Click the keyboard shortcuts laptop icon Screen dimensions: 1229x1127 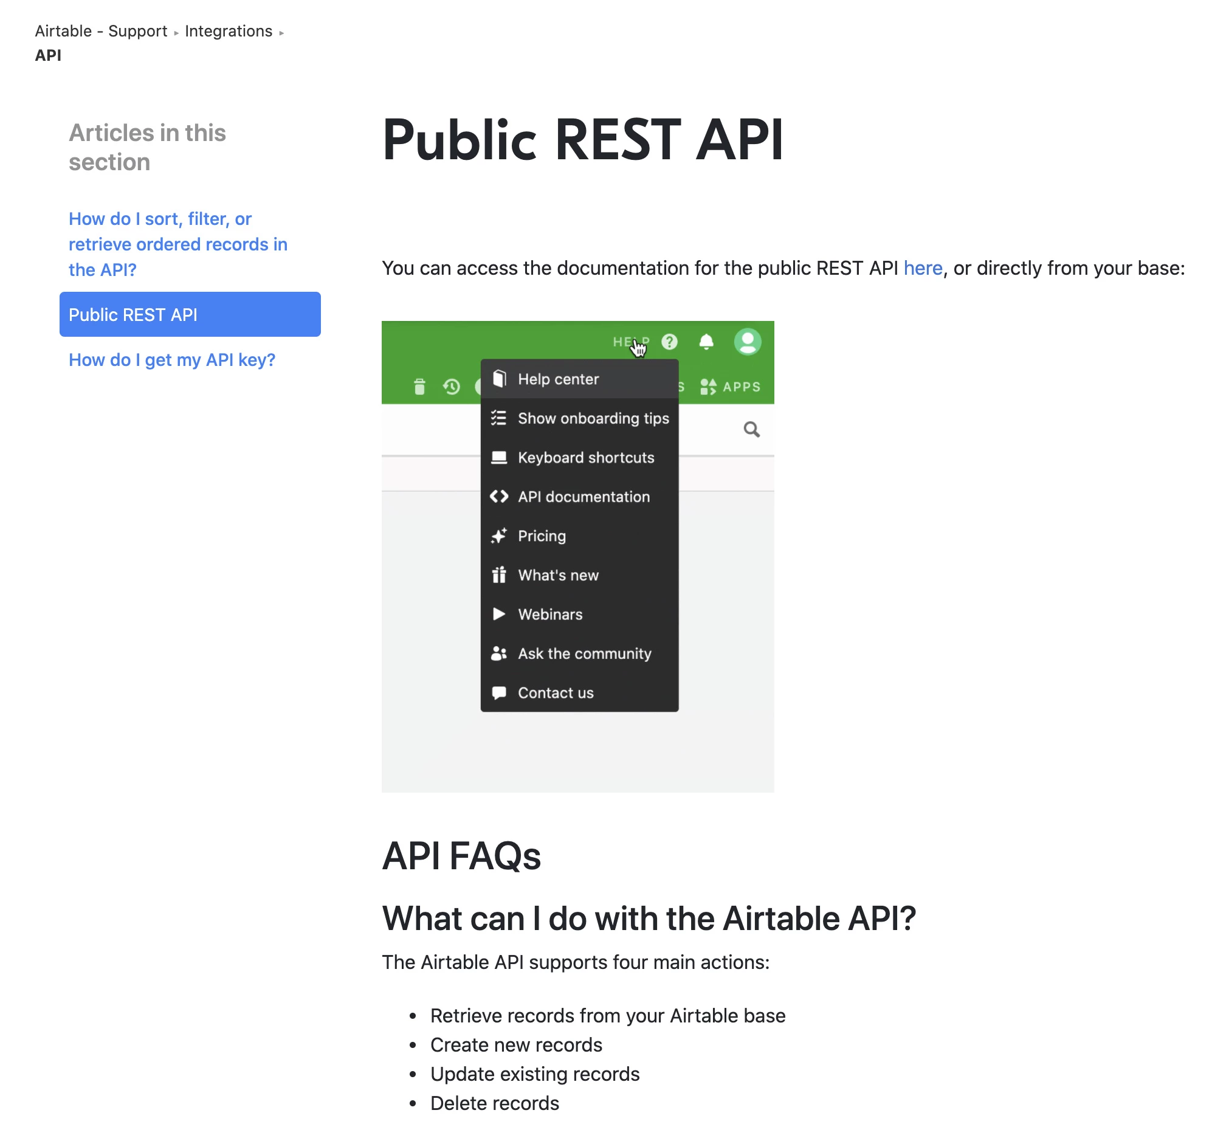point(498,457)
